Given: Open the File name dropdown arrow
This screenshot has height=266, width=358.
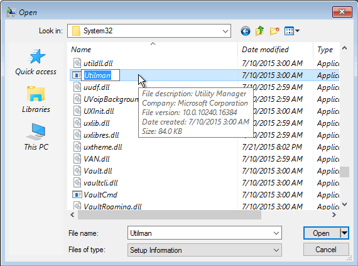Looking at the screenshot, I should pyautogui.click(x=276, y=233).
